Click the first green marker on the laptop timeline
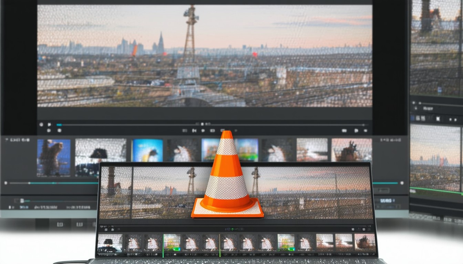This screenshot has width=463, height=264. pos(163,245)
